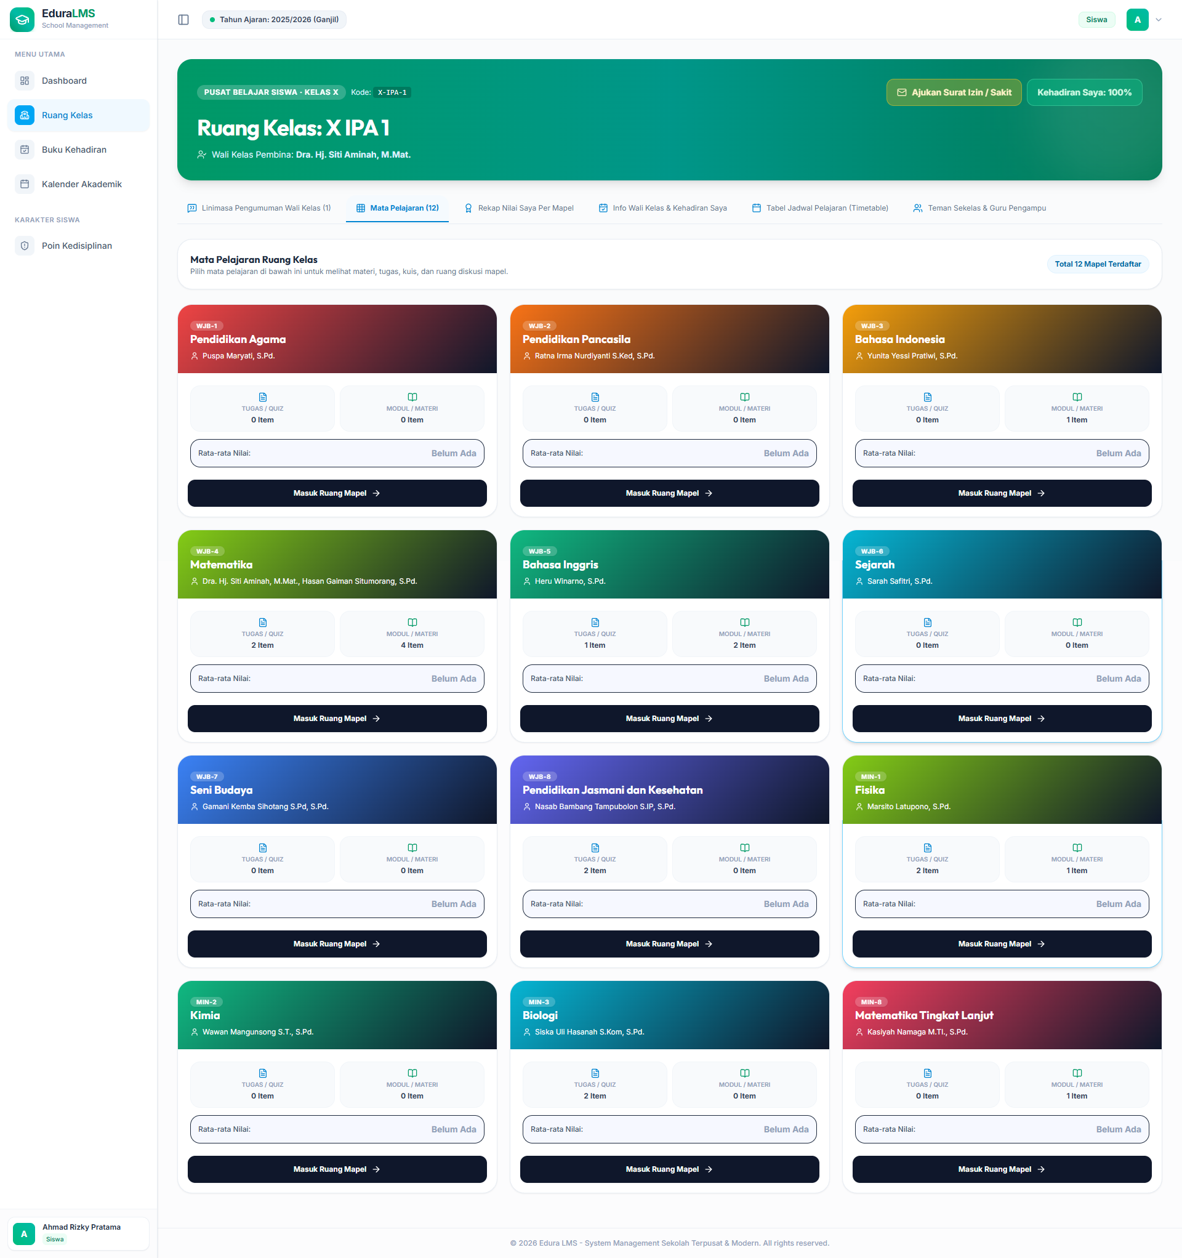The height and width of the screenshot is (1258, 1182).
Task: Enter the Matematika mapel room
Action: point(337,718)
